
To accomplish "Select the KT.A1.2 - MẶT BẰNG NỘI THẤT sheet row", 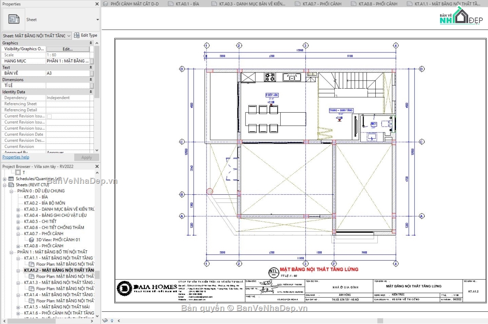I will pyautogui.click(x=59, y=270).
